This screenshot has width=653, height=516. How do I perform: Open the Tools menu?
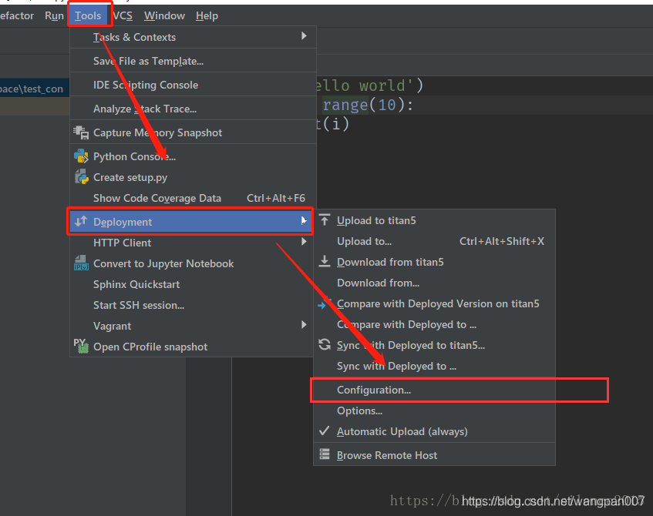(x=88, y=16)
